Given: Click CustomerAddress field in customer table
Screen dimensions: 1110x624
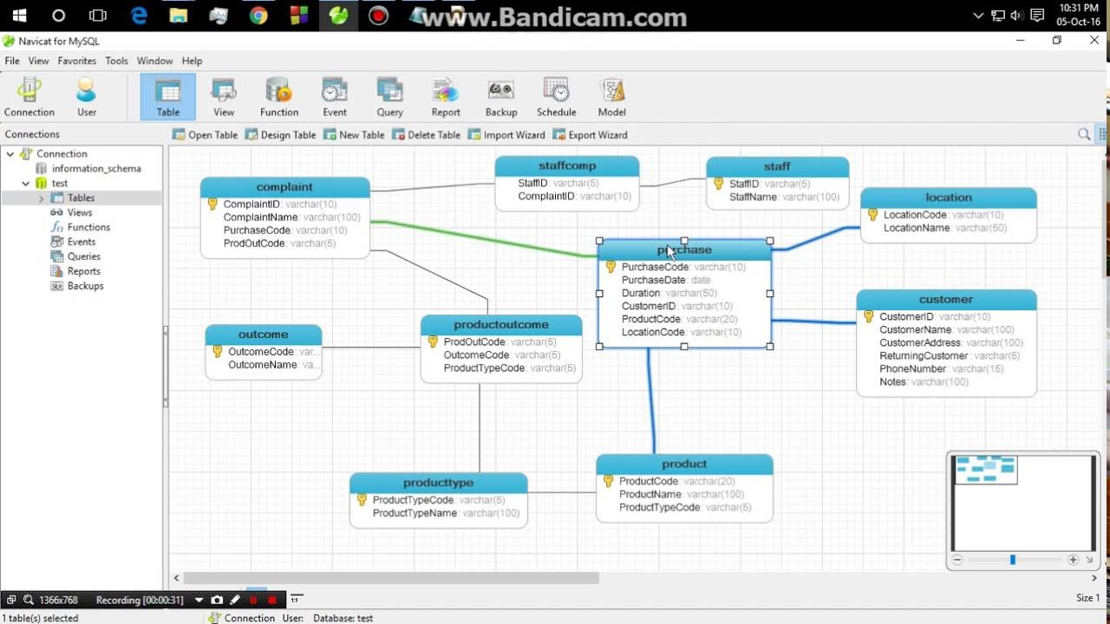Looking at the screenshot, I should [950, 343].
